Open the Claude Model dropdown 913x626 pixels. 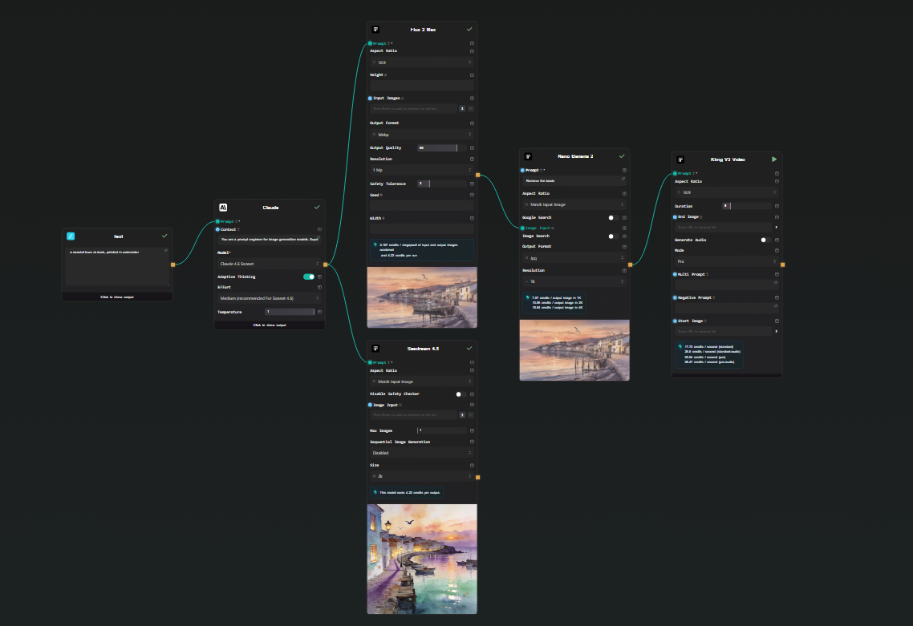269,263
